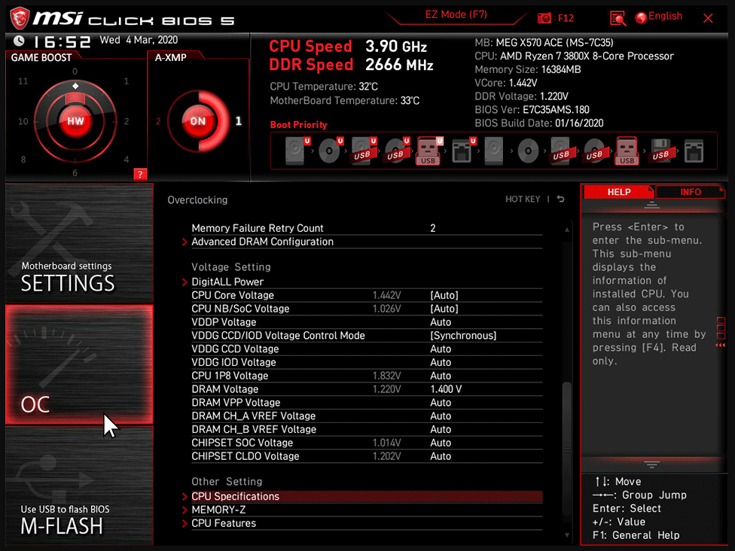Image resolution: width=735 pixels, height=551 pixels.
Task: Open the BIOS search magnifier icon
Action: click(x=618, y=18)
